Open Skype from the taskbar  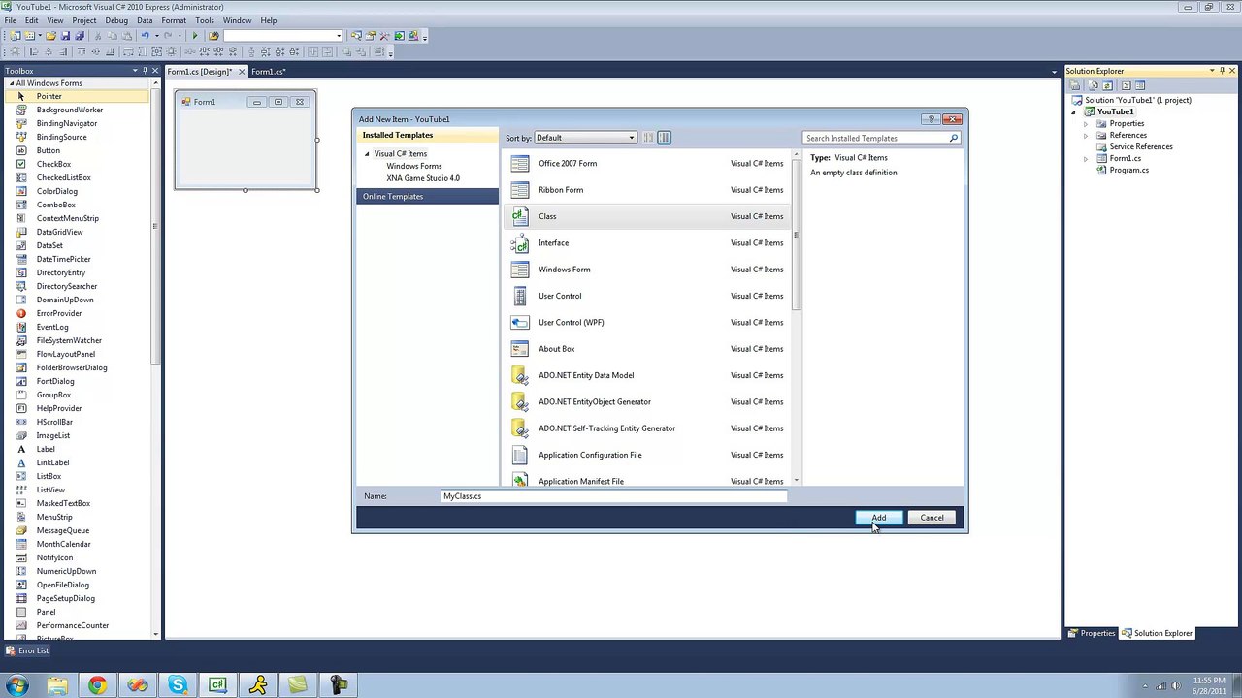[x=178, y=685]
